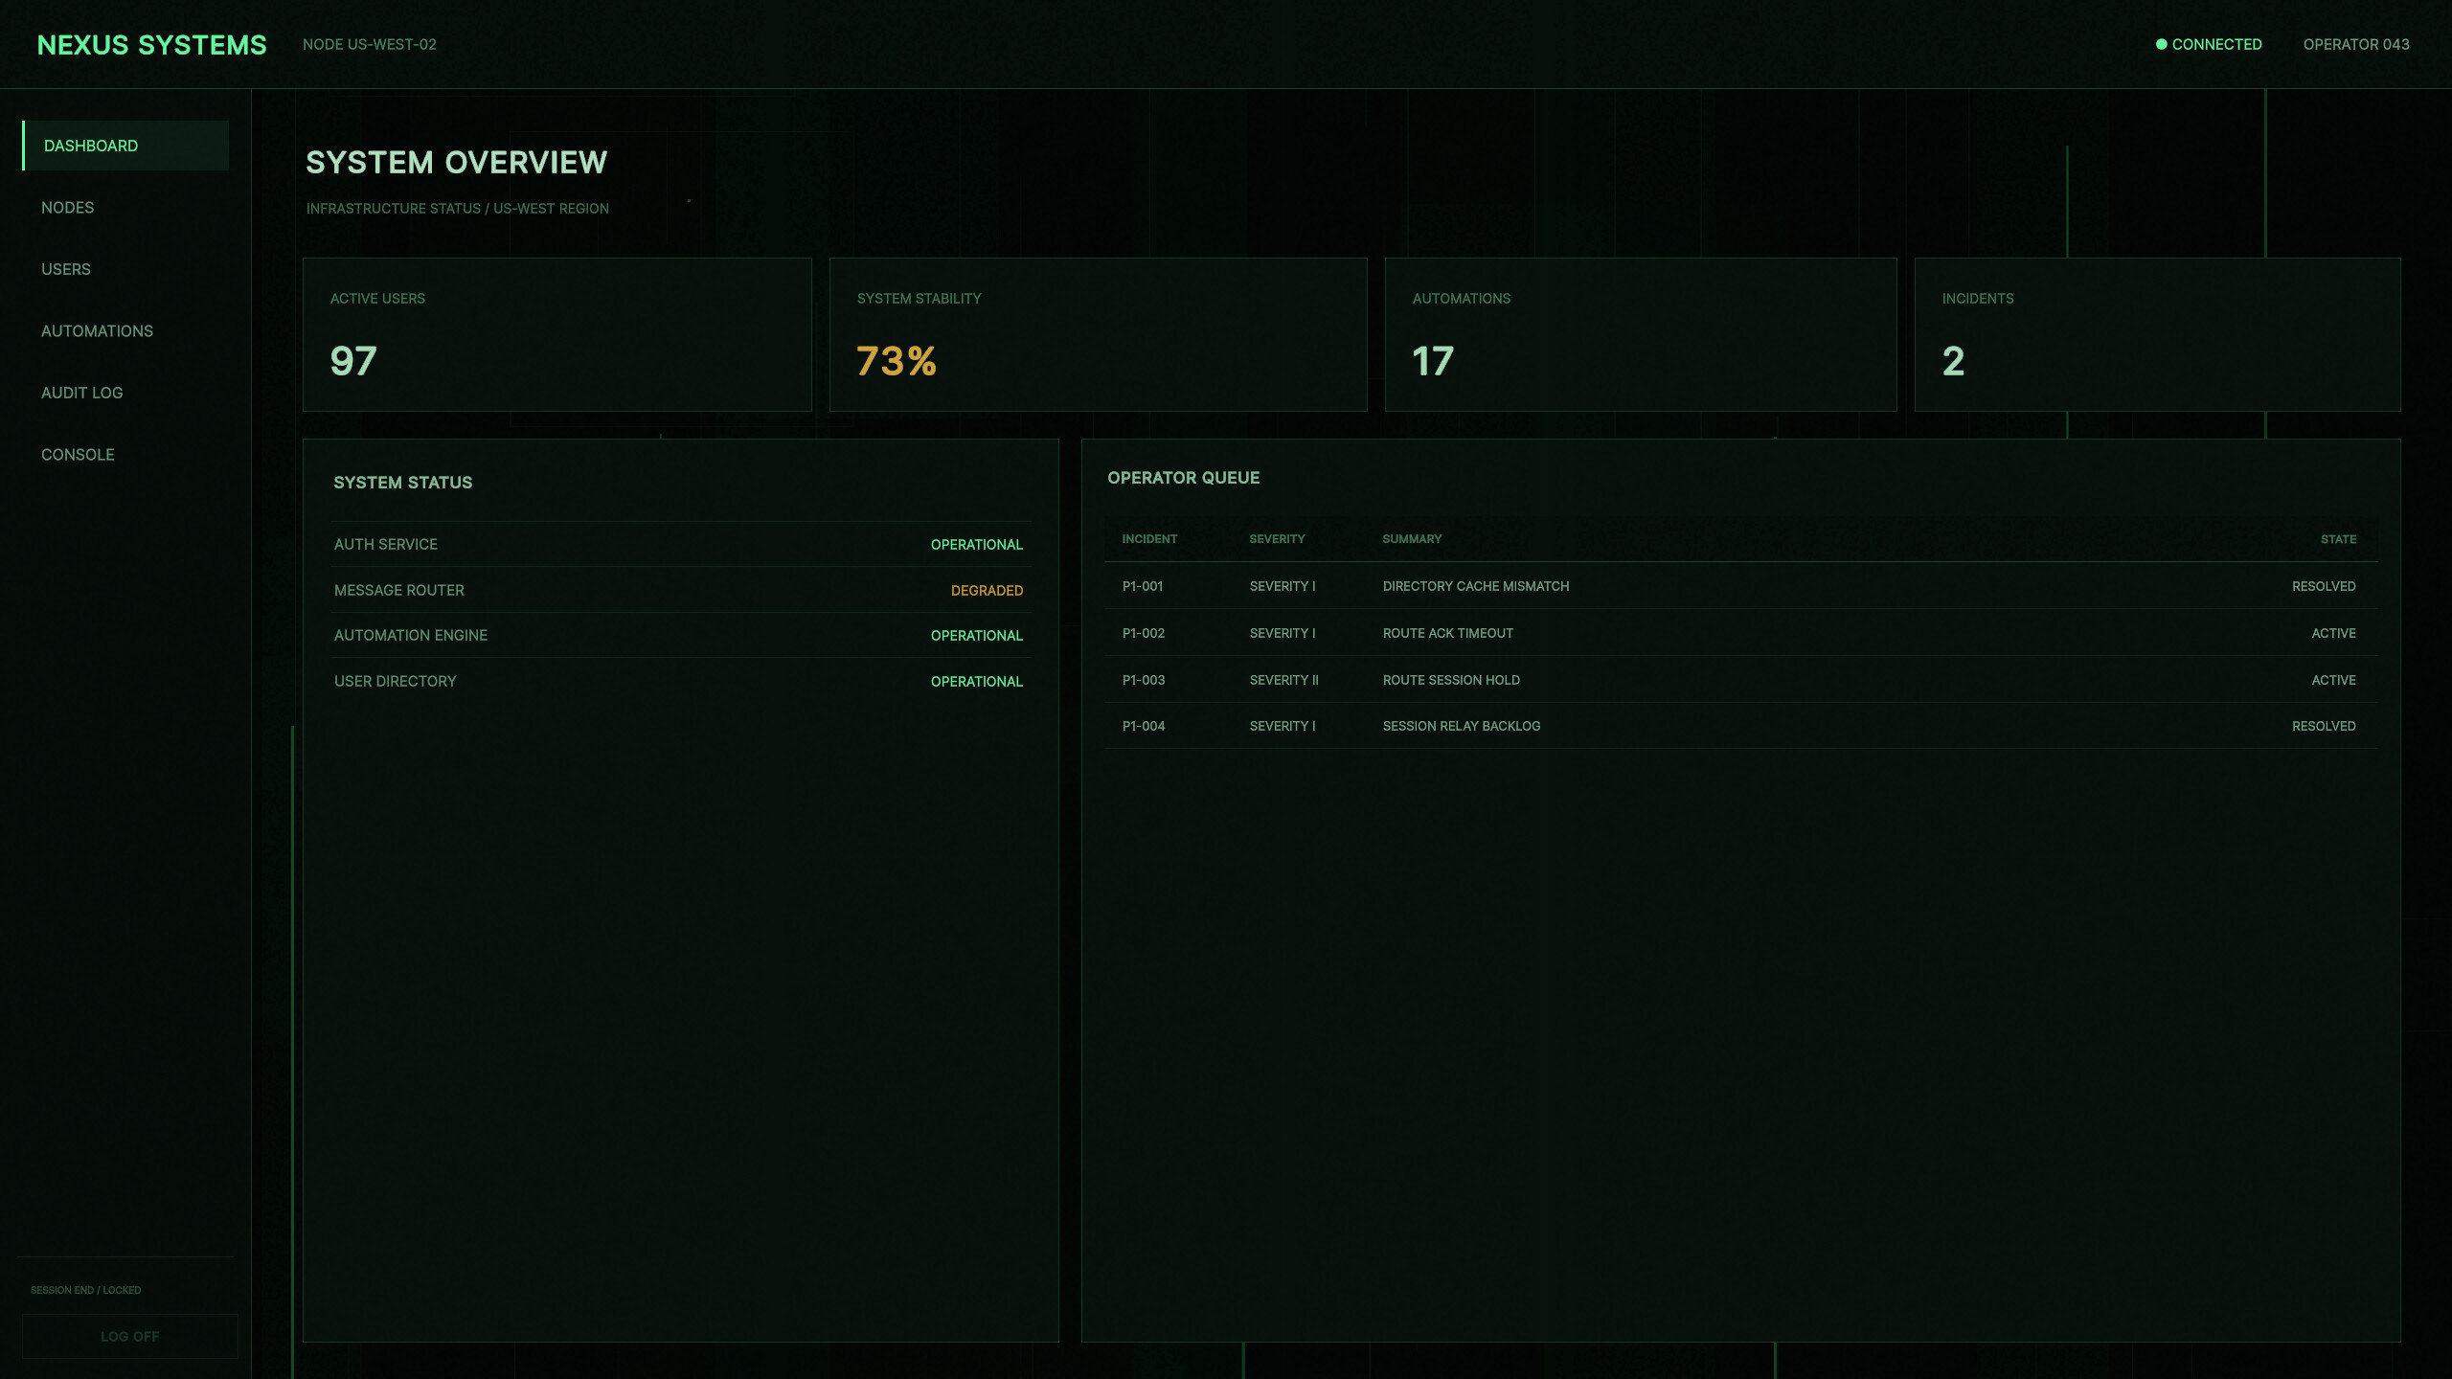2452x1379 pixels.
Task: Click the Operator Queue heading
Action: point(1184,478)
